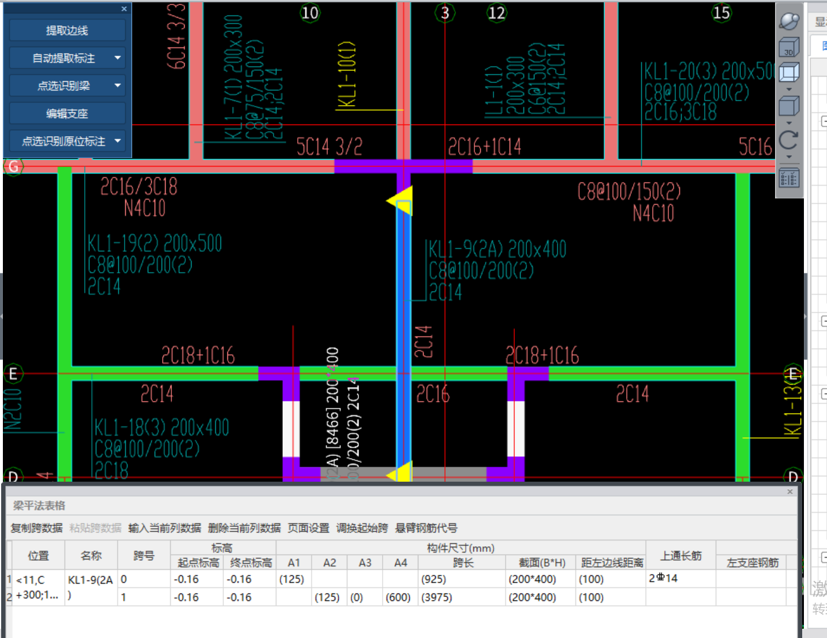Click the upper yellow triangle beam support marker
827x638 pixels.
pyautogui.click(x=401, y=201)
